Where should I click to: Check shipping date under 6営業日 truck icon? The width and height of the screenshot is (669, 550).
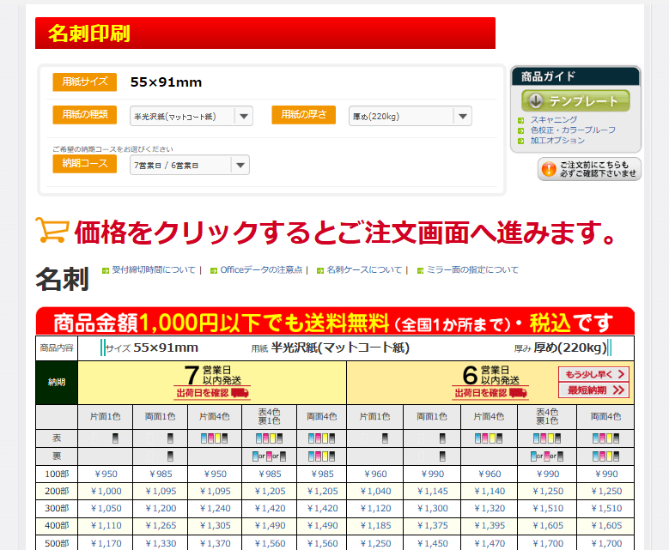pyautogui.click(x=490, y=393)
